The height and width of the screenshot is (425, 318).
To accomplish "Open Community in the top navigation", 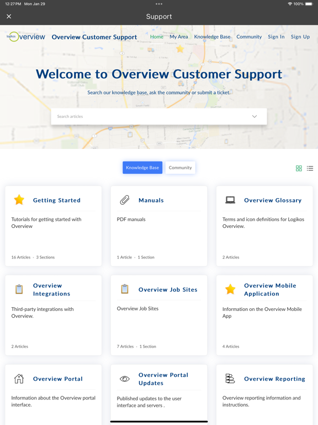I will 249,37.
